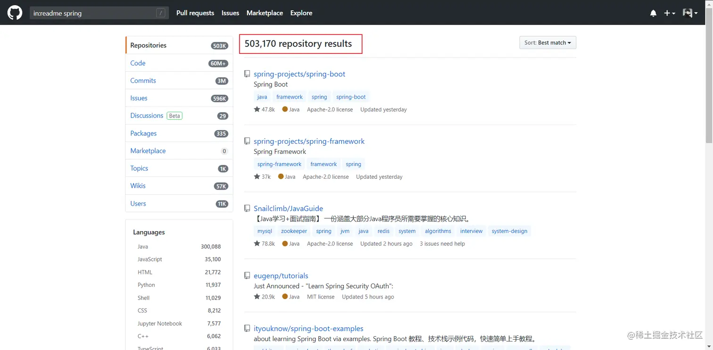This screenshot has width=713, height=350.
Task: Filter results by Shell language
Action: [179, 298]
